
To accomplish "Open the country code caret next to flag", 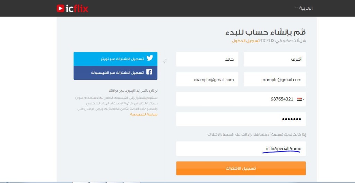I will (304, 99).
